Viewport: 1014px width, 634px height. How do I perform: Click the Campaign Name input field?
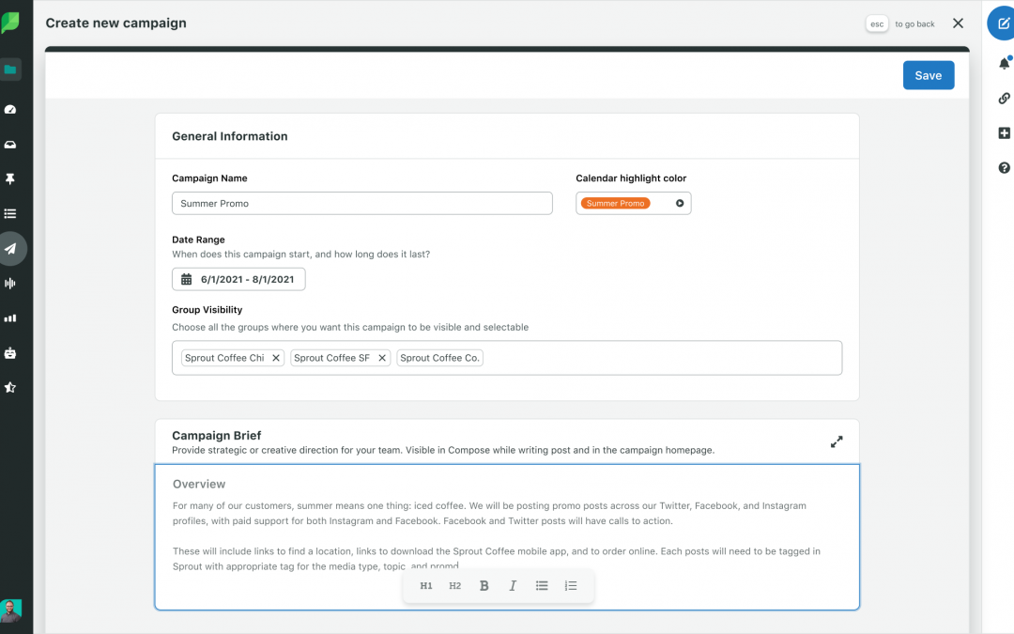tap(361, 203)
